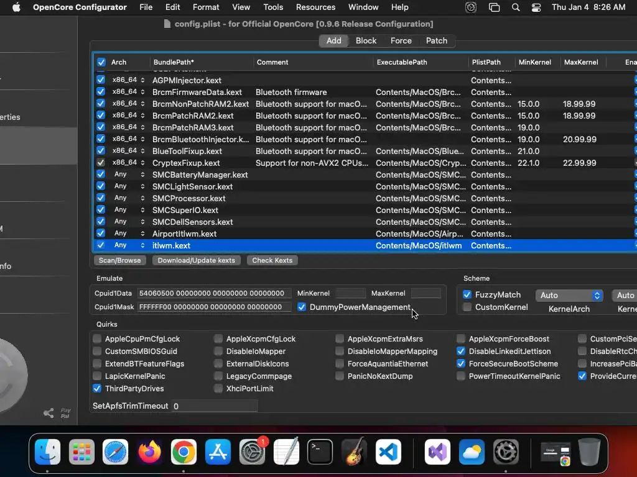The height and width of the screenshot is (477, 637).
Task: Open GarageBand from the dock
Action: pos(354,452)
